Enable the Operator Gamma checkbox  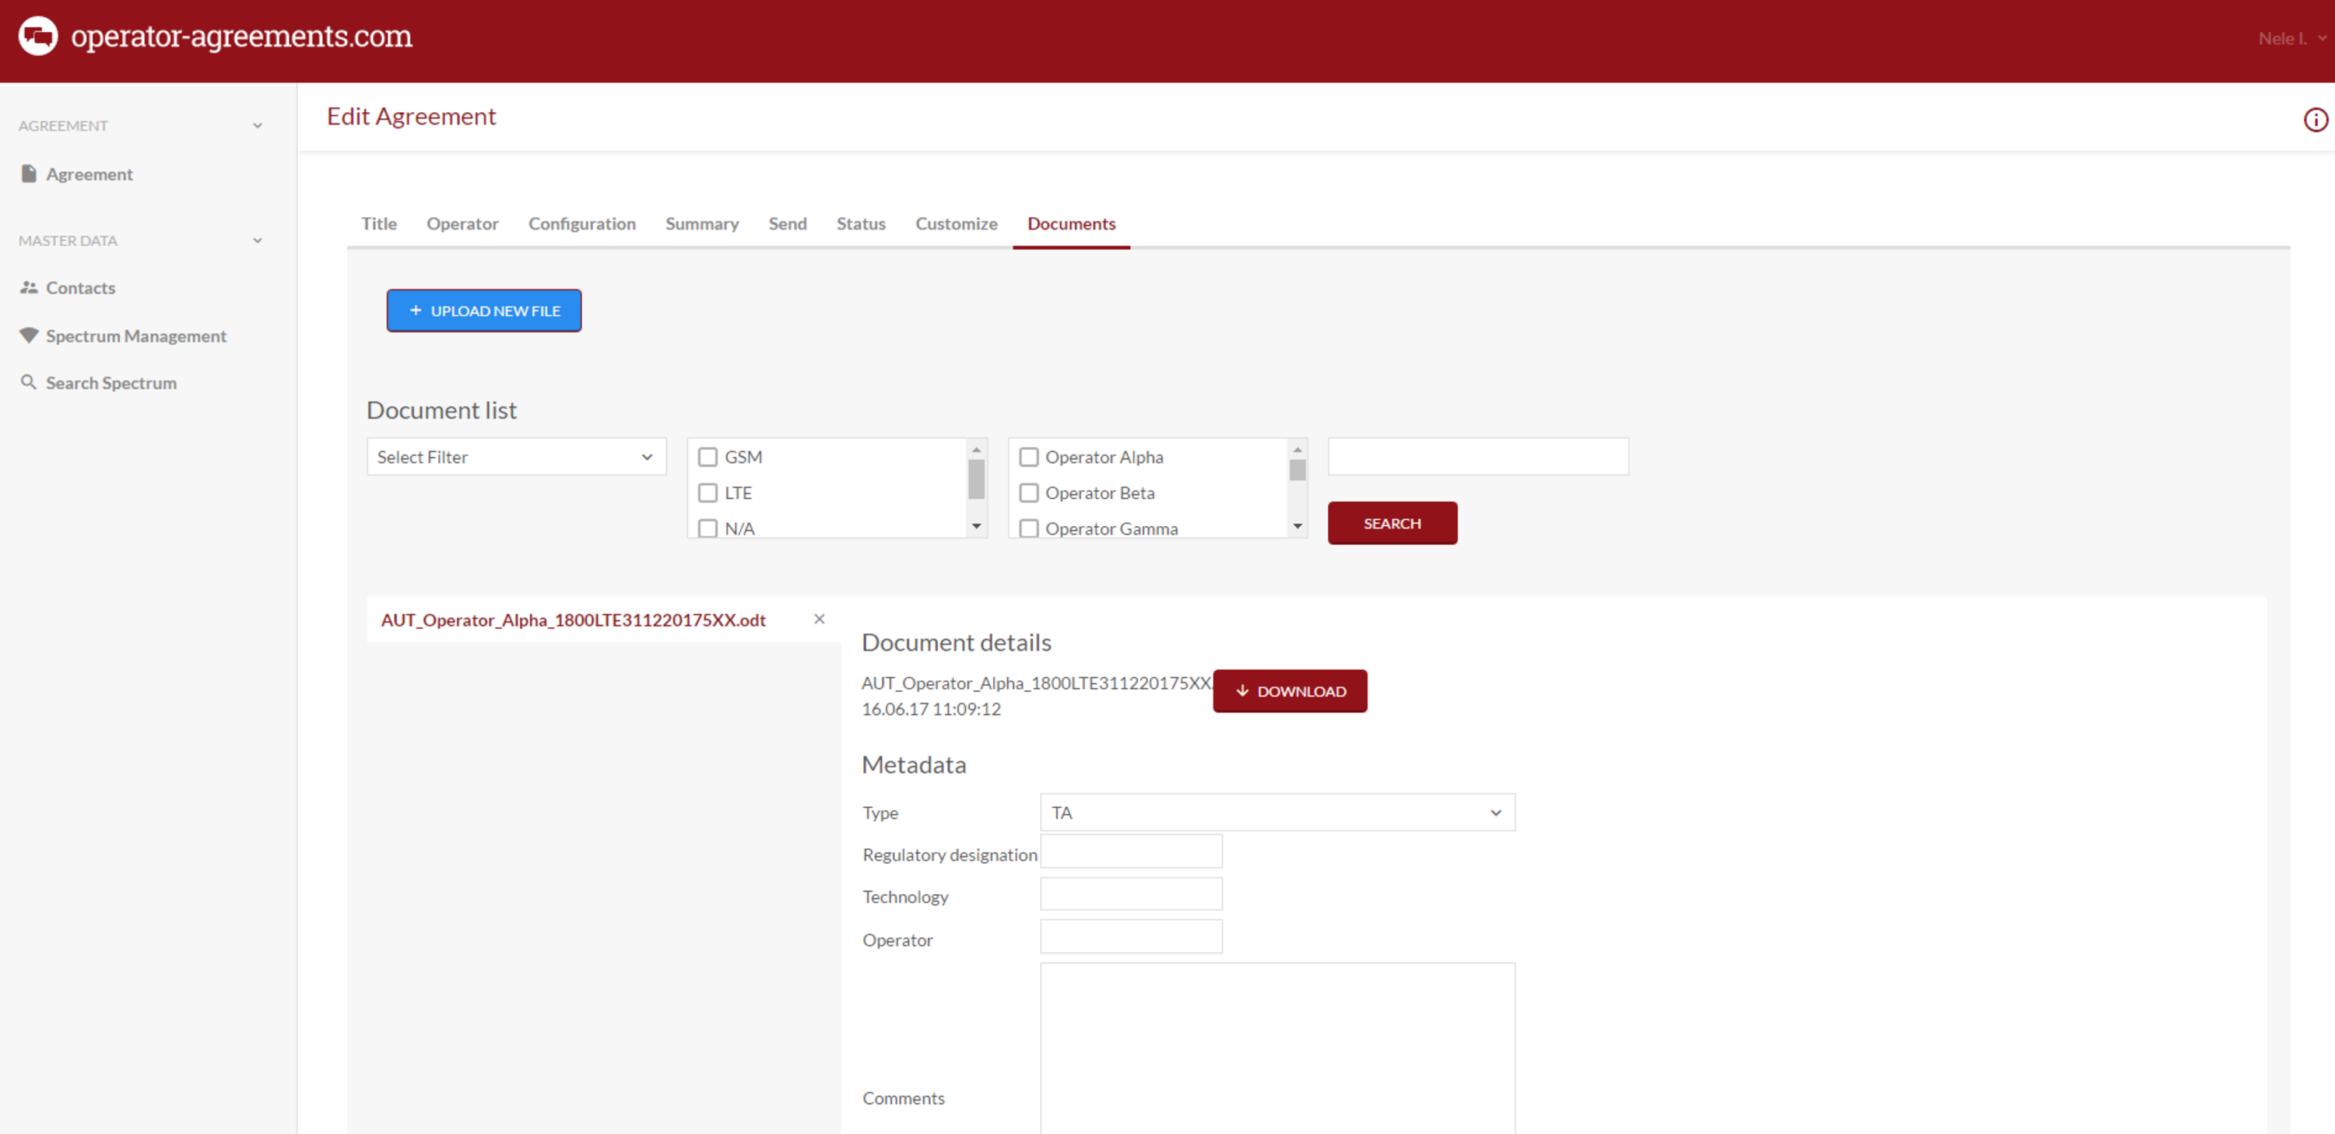point(1029,528)
